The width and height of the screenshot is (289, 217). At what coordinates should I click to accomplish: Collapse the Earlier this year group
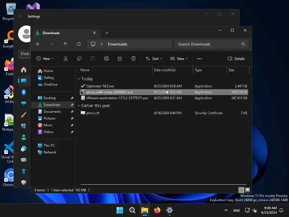(x=79, y=106)
